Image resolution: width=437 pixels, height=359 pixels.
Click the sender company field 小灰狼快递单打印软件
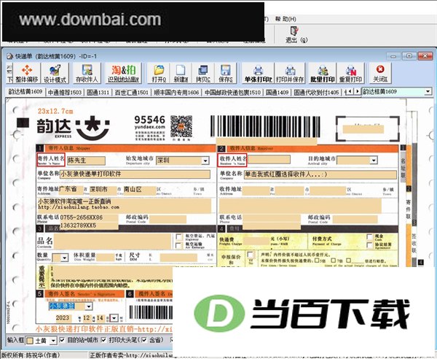[135, 174]
